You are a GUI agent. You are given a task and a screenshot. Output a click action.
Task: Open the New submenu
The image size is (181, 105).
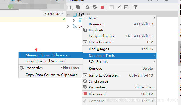pos(119,18)
